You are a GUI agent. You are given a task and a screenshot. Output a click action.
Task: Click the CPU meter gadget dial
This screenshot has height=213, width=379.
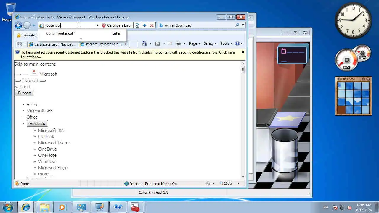click(347, 60)
